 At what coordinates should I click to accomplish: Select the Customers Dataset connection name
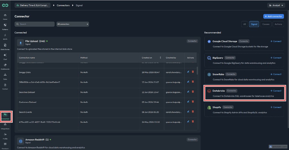click(x=28, y=102)
